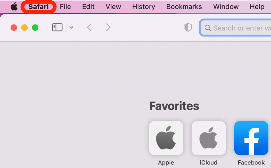Open the Apple favorite site
Screen dimensions: 271x168
[x=166, y=138]
